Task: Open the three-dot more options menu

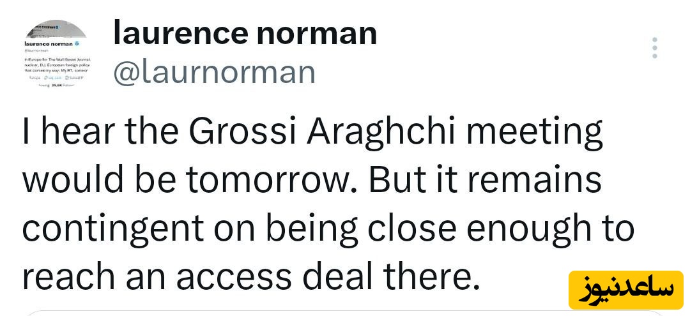Action: coord(655,49)
